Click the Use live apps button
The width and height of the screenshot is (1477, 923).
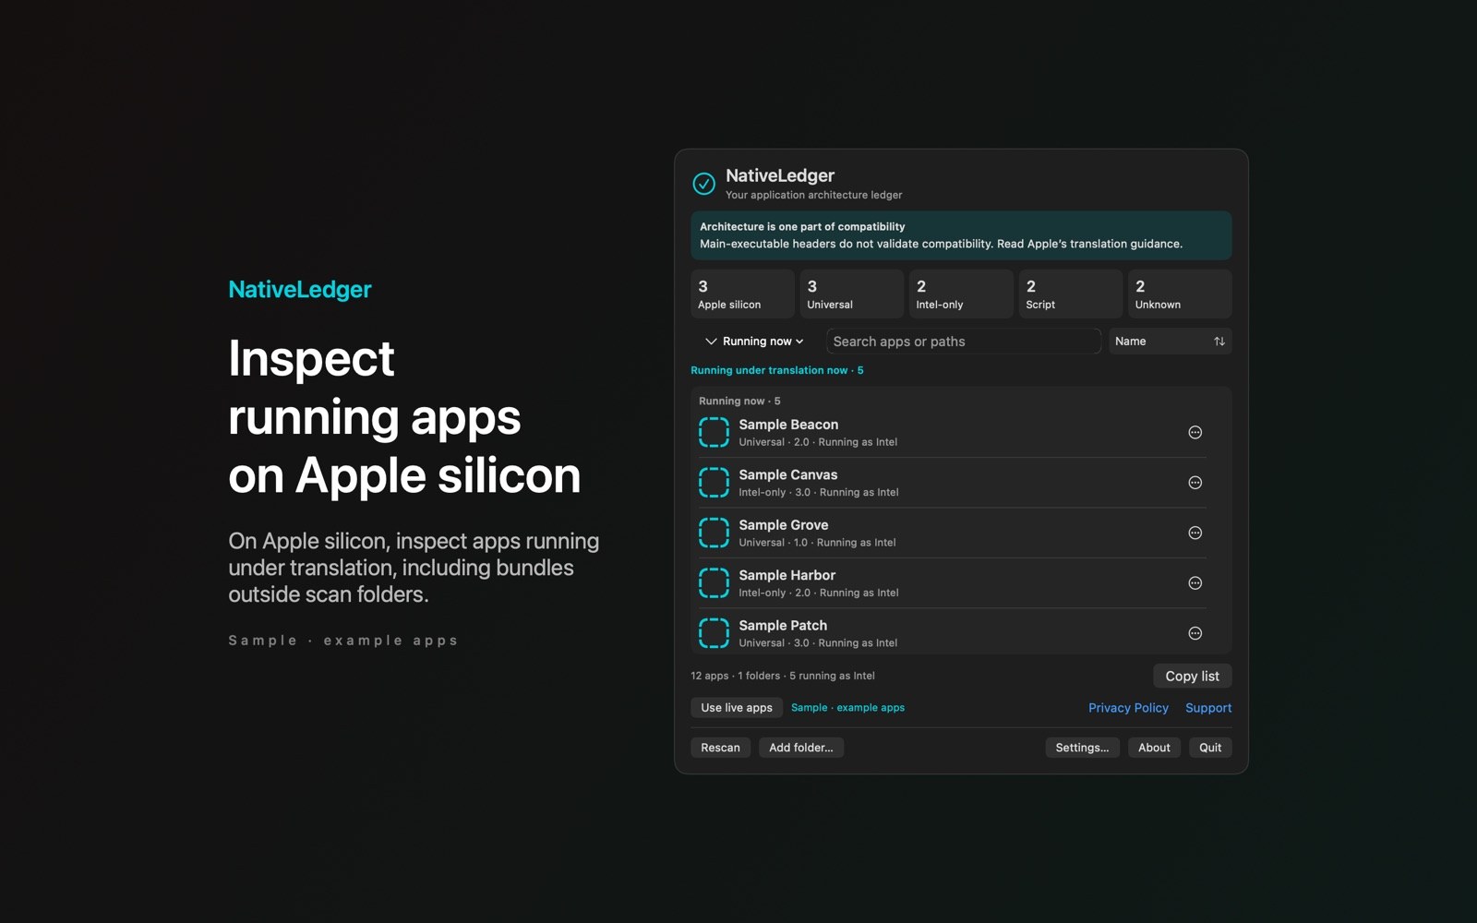point(737,708)
